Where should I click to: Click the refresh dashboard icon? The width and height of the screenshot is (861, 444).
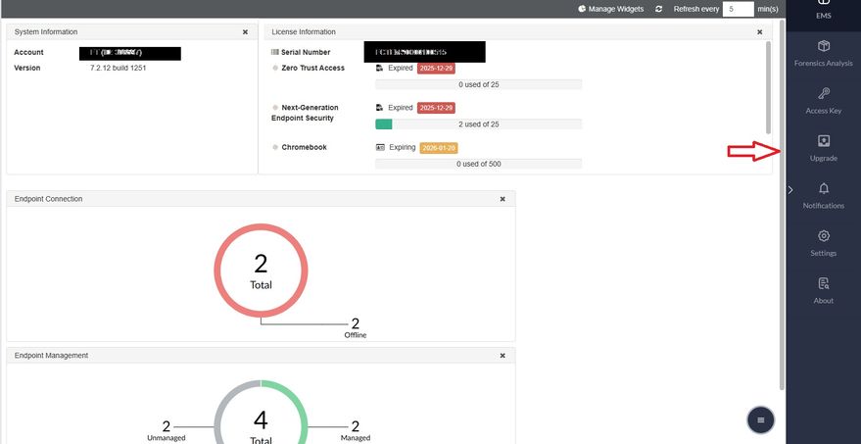click(659, 10)
